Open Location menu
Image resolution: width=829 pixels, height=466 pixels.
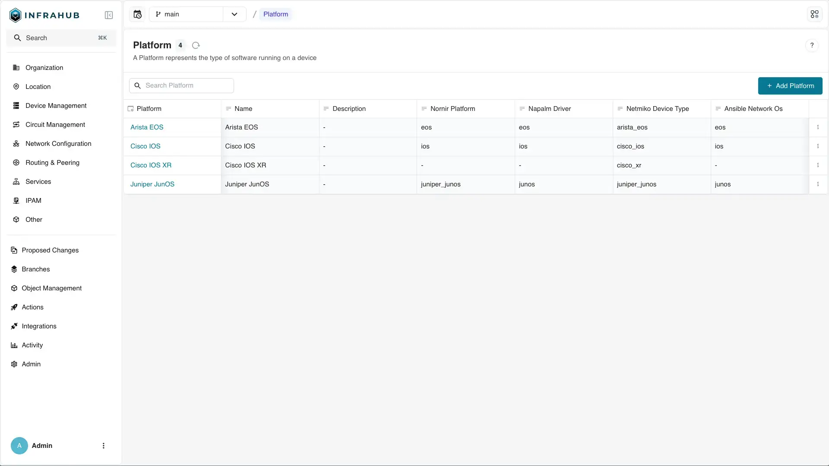point(61,87)
